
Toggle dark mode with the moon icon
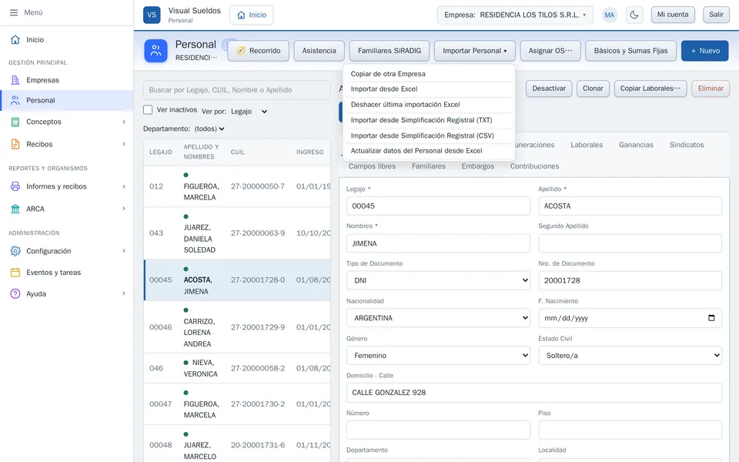click(634, 15)
